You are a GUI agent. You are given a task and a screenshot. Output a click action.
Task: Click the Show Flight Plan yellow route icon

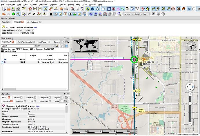coord(153,9)
